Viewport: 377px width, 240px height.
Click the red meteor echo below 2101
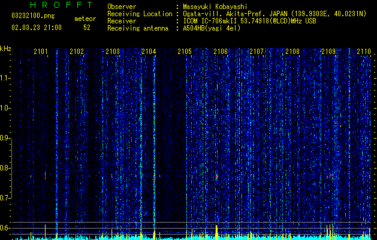(x=45, y=176)
